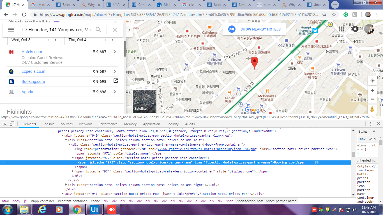The image size is (383, 215).
Task: Expand the span jstcache="974" node
Action: click(x=73, y=171)
